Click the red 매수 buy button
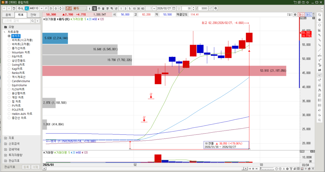 tap(302, 15)
